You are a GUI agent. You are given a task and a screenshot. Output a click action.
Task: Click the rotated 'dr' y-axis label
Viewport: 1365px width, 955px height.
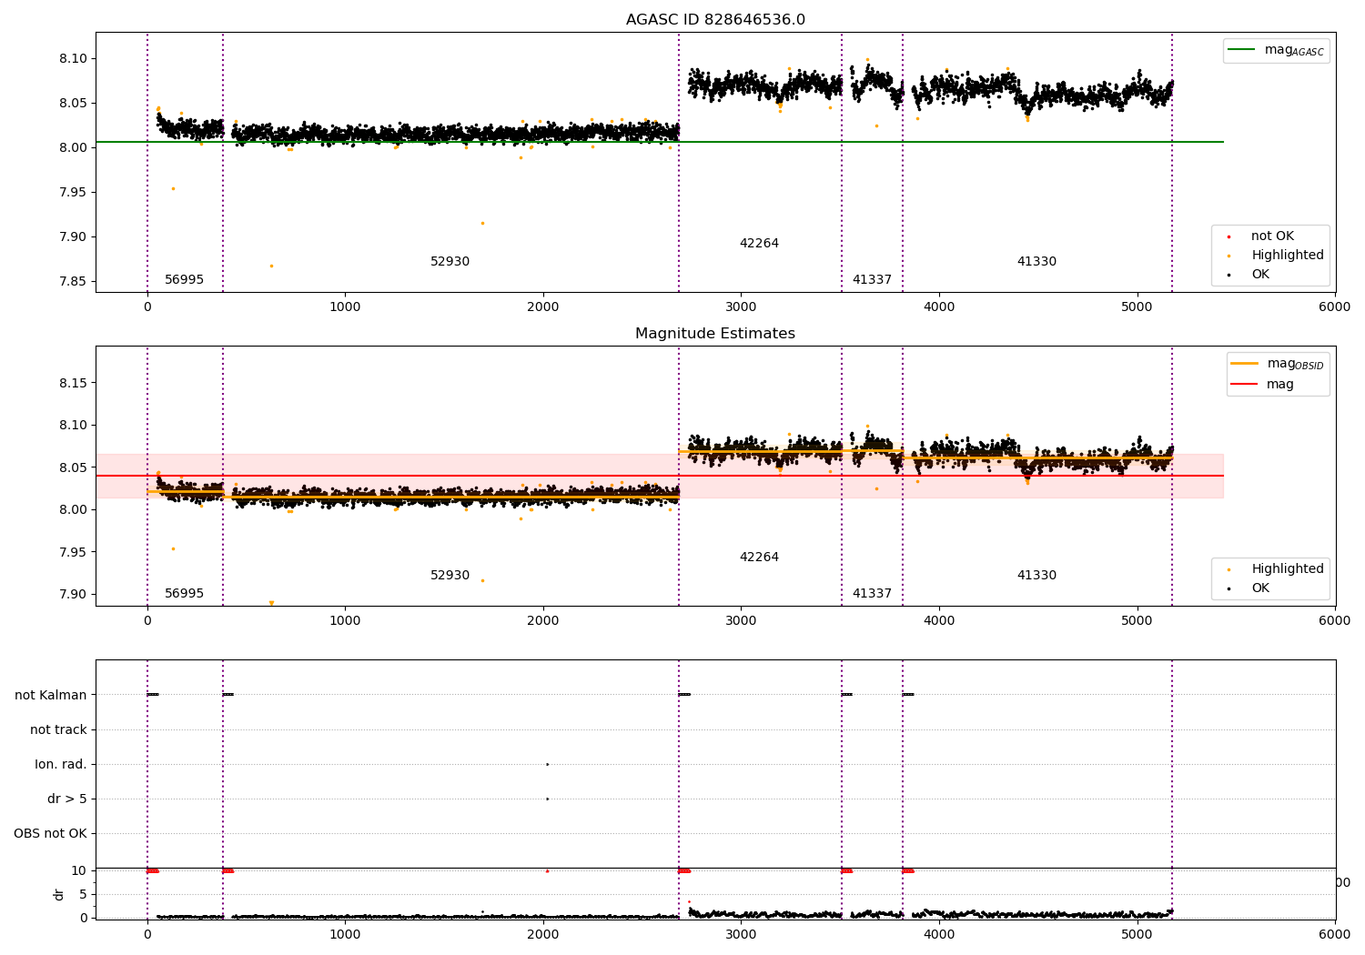(59, 894)
